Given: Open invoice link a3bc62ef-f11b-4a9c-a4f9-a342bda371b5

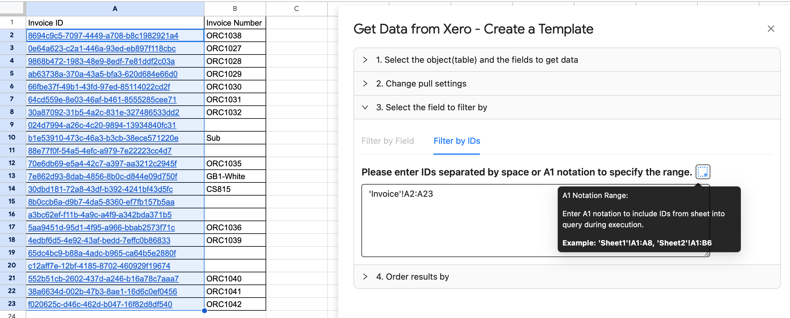Looking at the screenshot, I should 100,215.
